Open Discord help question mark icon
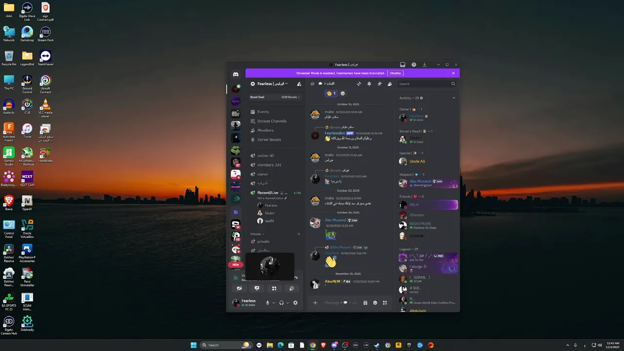624x351 pixels. coord(414,64)
